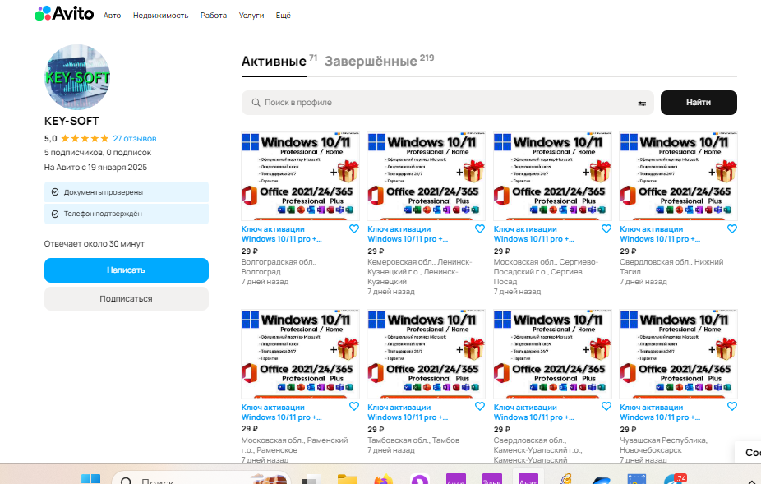Screen dimensions: 761x484
Task: Favorite the Волгоград listing with heart icon
Action: click(x=354, y=228)
